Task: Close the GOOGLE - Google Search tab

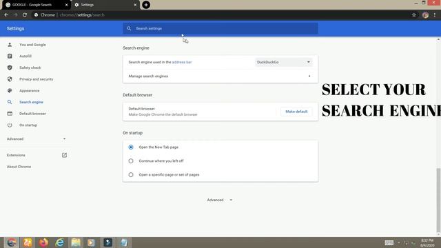Action: point(67,5)
